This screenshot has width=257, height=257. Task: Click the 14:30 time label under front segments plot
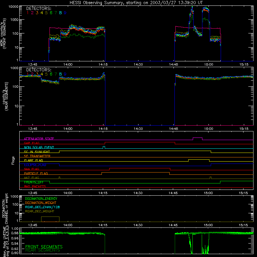tap(138, 65)
